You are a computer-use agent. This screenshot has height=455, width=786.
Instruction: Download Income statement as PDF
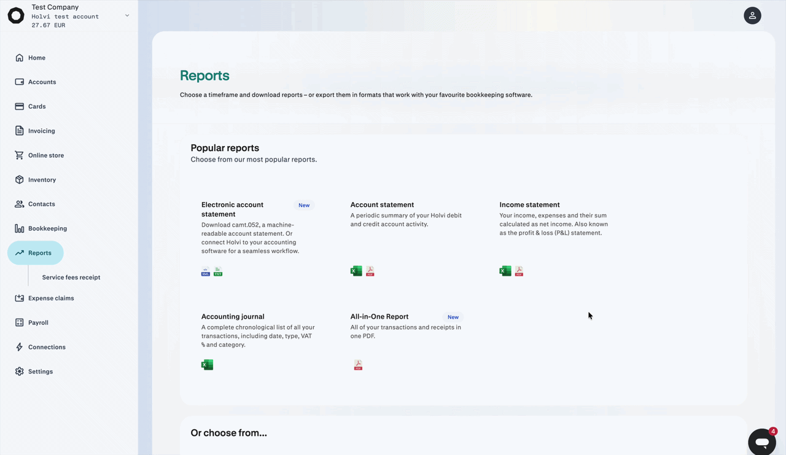click(x=519, y=271)
